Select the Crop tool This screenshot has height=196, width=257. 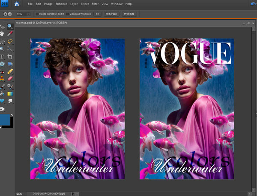coord(10,57)
